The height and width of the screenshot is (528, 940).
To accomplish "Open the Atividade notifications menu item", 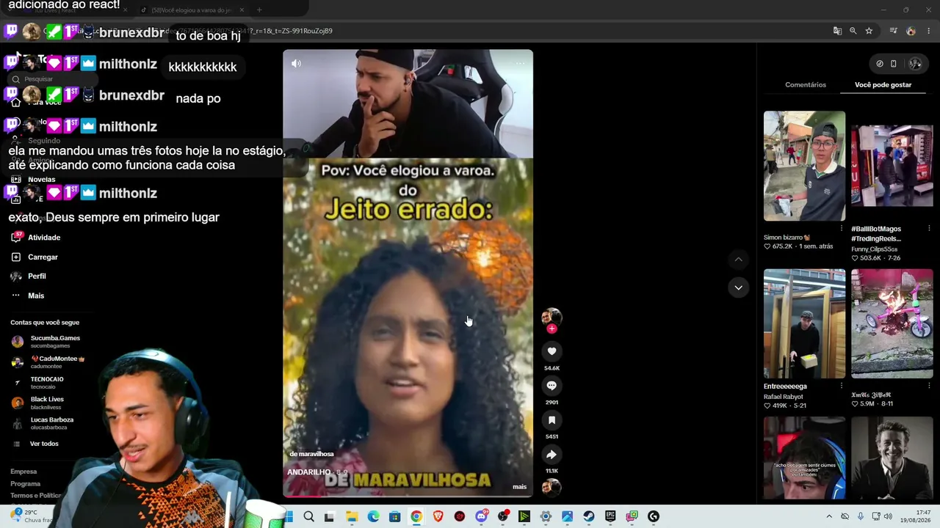I will (35, 238).
